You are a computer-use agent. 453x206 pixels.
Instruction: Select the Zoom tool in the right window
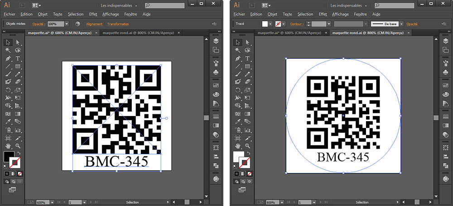[x=247, y=145]
